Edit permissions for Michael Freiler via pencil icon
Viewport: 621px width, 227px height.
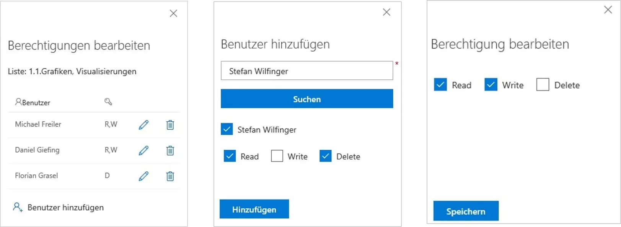(143, 125)
